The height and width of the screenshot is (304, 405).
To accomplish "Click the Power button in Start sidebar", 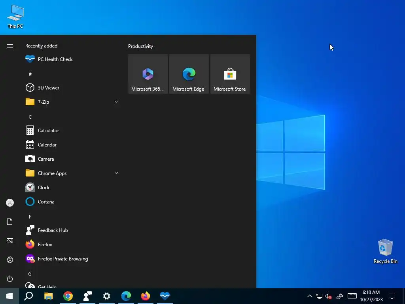I will (x=10, y=279).
